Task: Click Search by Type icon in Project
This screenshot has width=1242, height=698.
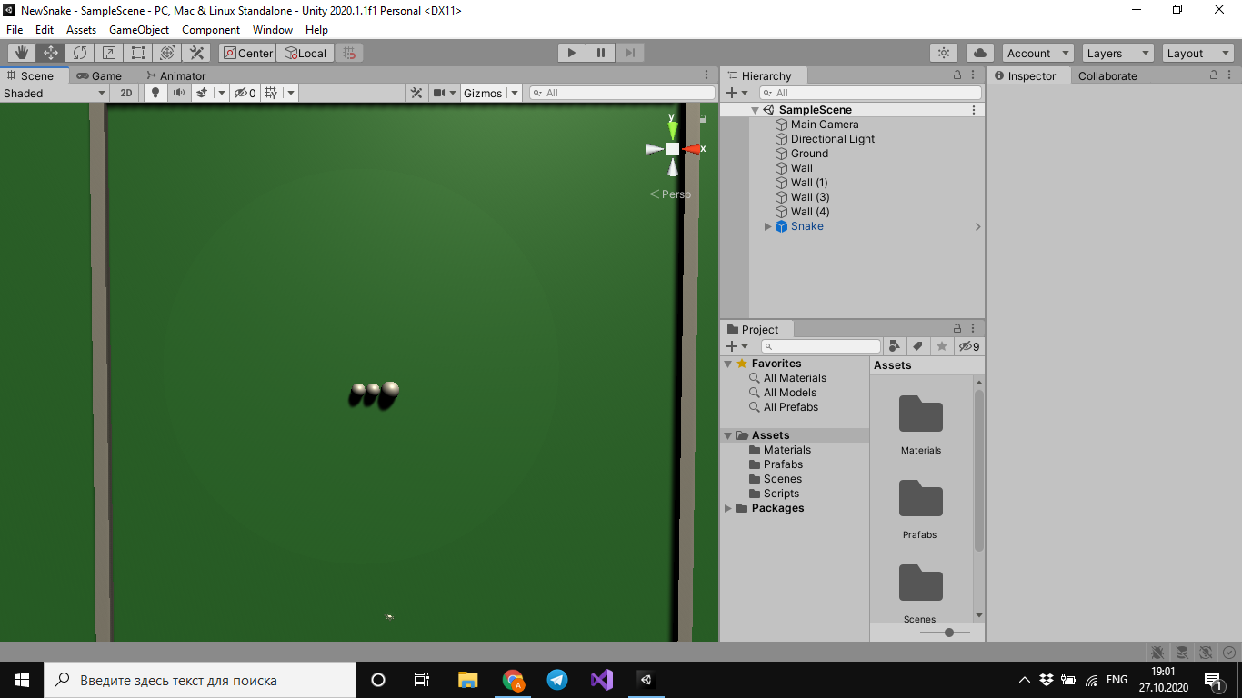Action: 895,346
